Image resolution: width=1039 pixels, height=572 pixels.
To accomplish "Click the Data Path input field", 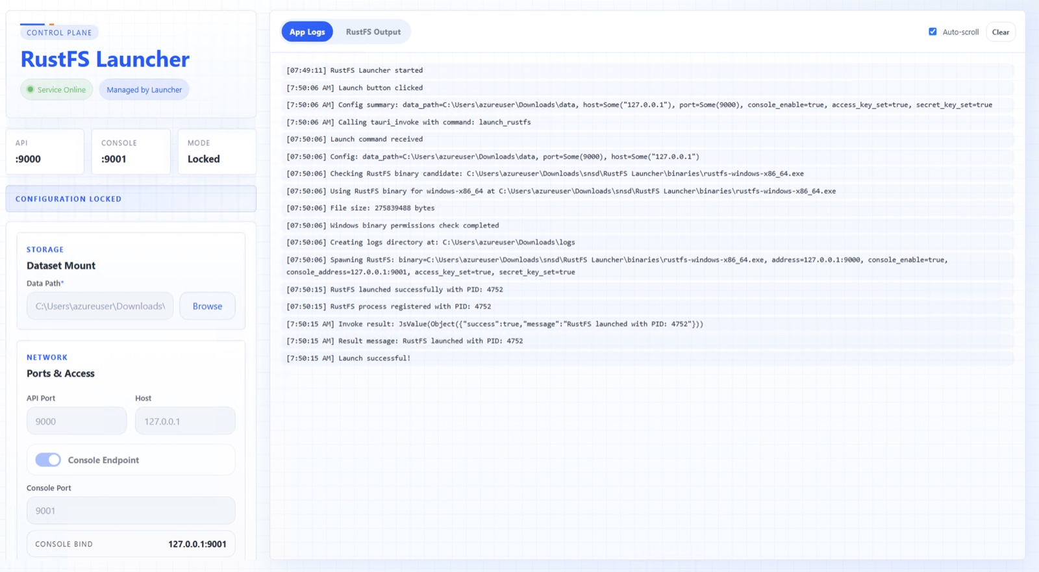I will click(x=100, y=306).
